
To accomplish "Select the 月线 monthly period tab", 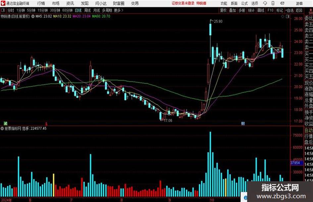I will pos(97,10).
